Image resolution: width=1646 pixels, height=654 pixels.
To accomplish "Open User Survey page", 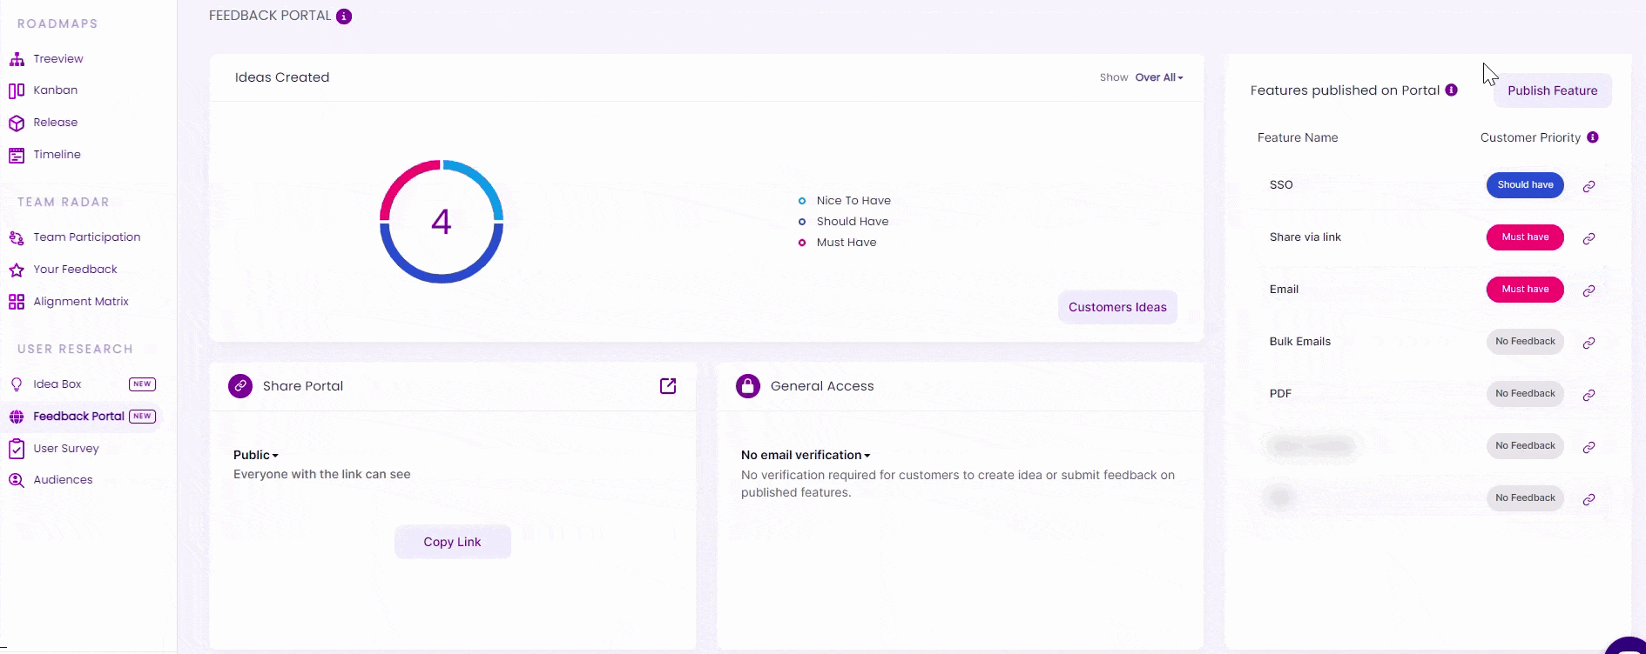I will (x=66, y=449).
